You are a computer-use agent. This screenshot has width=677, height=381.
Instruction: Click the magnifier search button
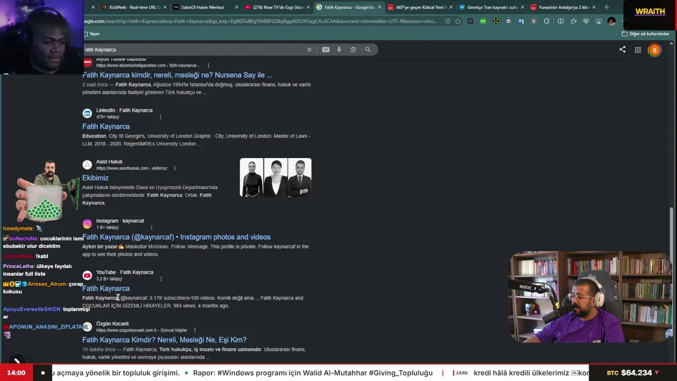[x=368, y=50]
